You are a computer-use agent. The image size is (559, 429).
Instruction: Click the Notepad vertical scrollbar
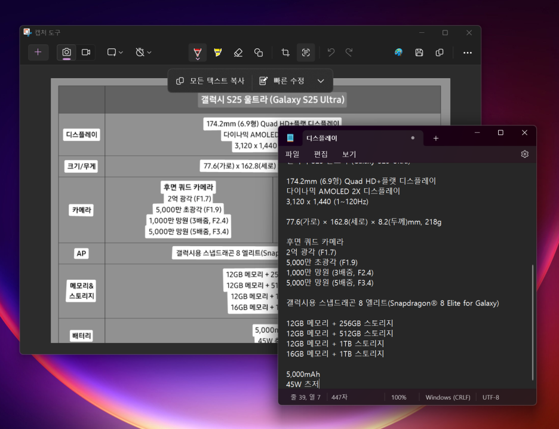point(533,323)
